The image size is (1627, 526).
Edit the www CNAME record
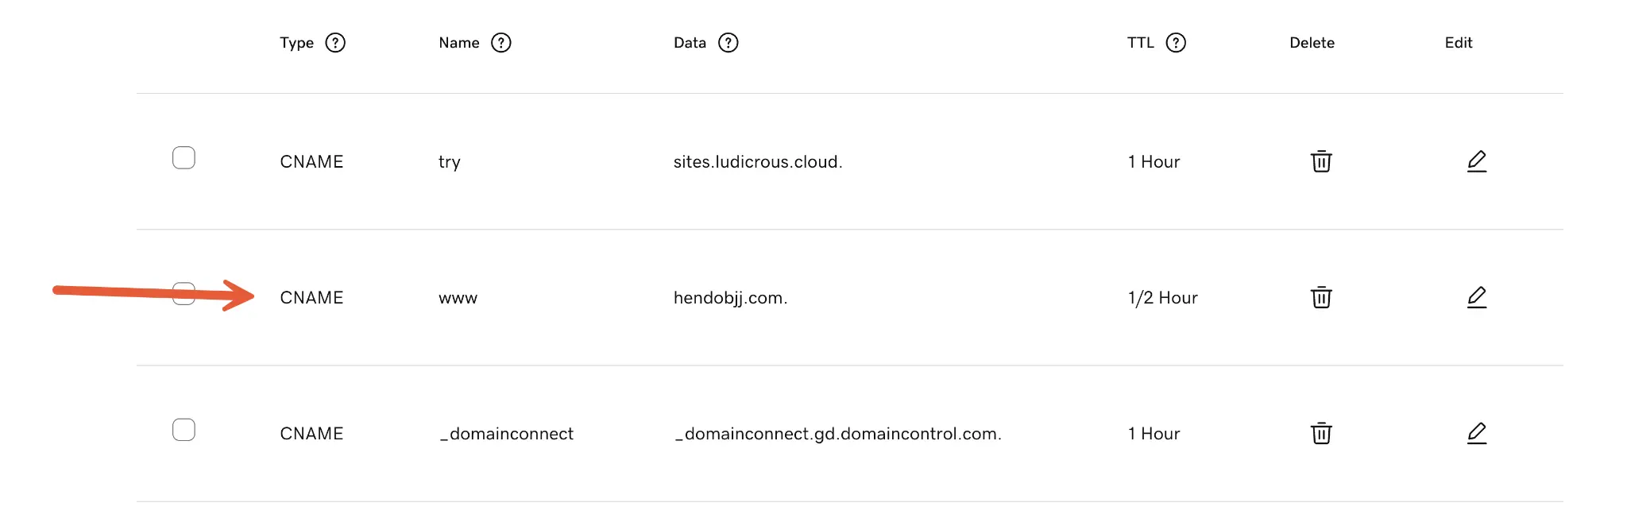pyautogui.click(x=1477, y=297)
